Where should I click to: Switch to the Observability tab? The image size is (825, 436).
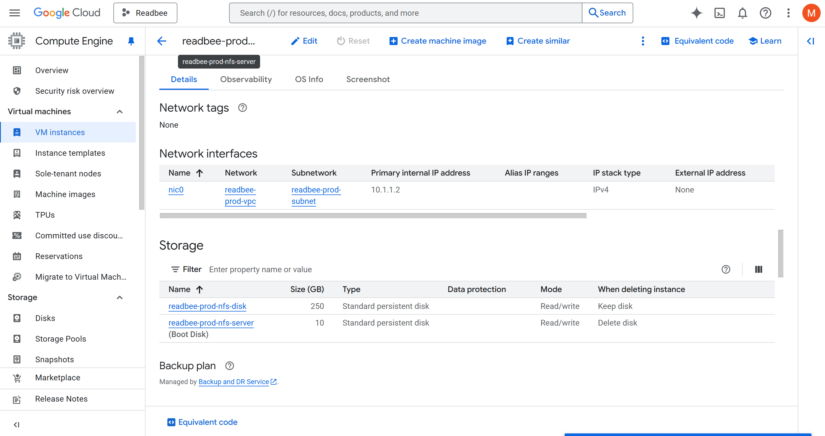tap(246, 79)
